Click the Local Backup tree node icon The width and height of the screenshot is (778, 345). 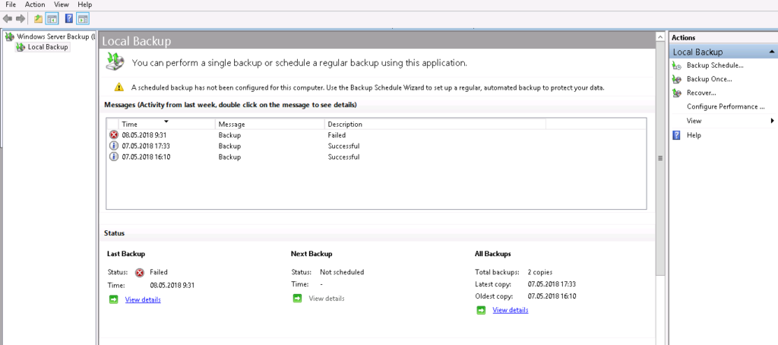point(21,47)
